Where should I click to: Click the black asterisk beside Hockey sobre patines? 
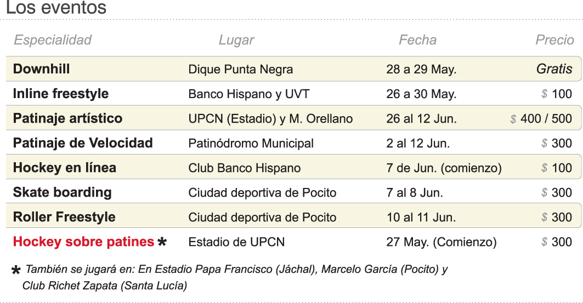pyautogui.click(x=162, y=242)
